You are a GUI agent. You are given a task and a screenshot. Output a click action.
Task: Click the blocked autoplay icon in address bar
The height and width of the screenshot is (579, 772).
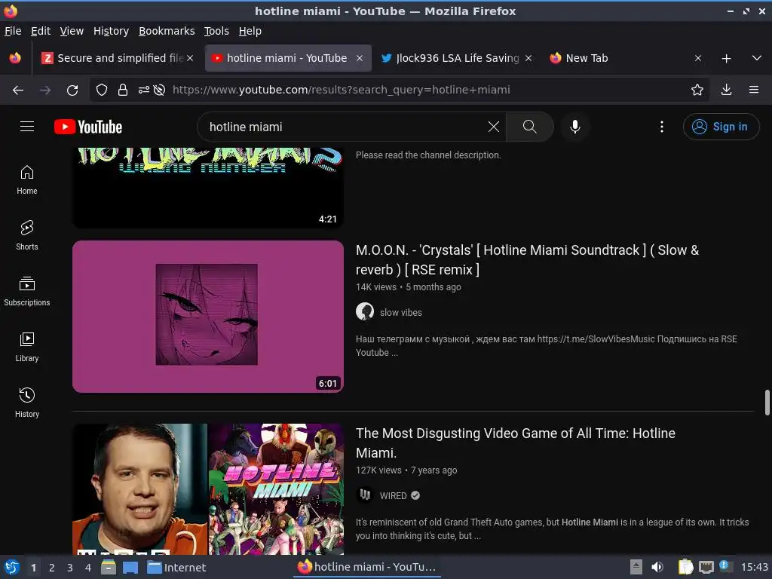[159, 90]
